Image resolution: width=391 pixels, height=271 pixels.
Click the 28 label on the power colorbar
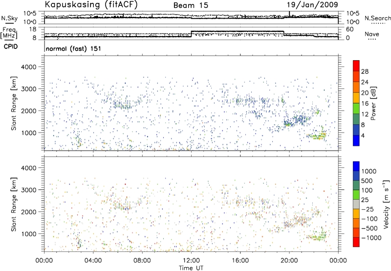click(365, 71)
